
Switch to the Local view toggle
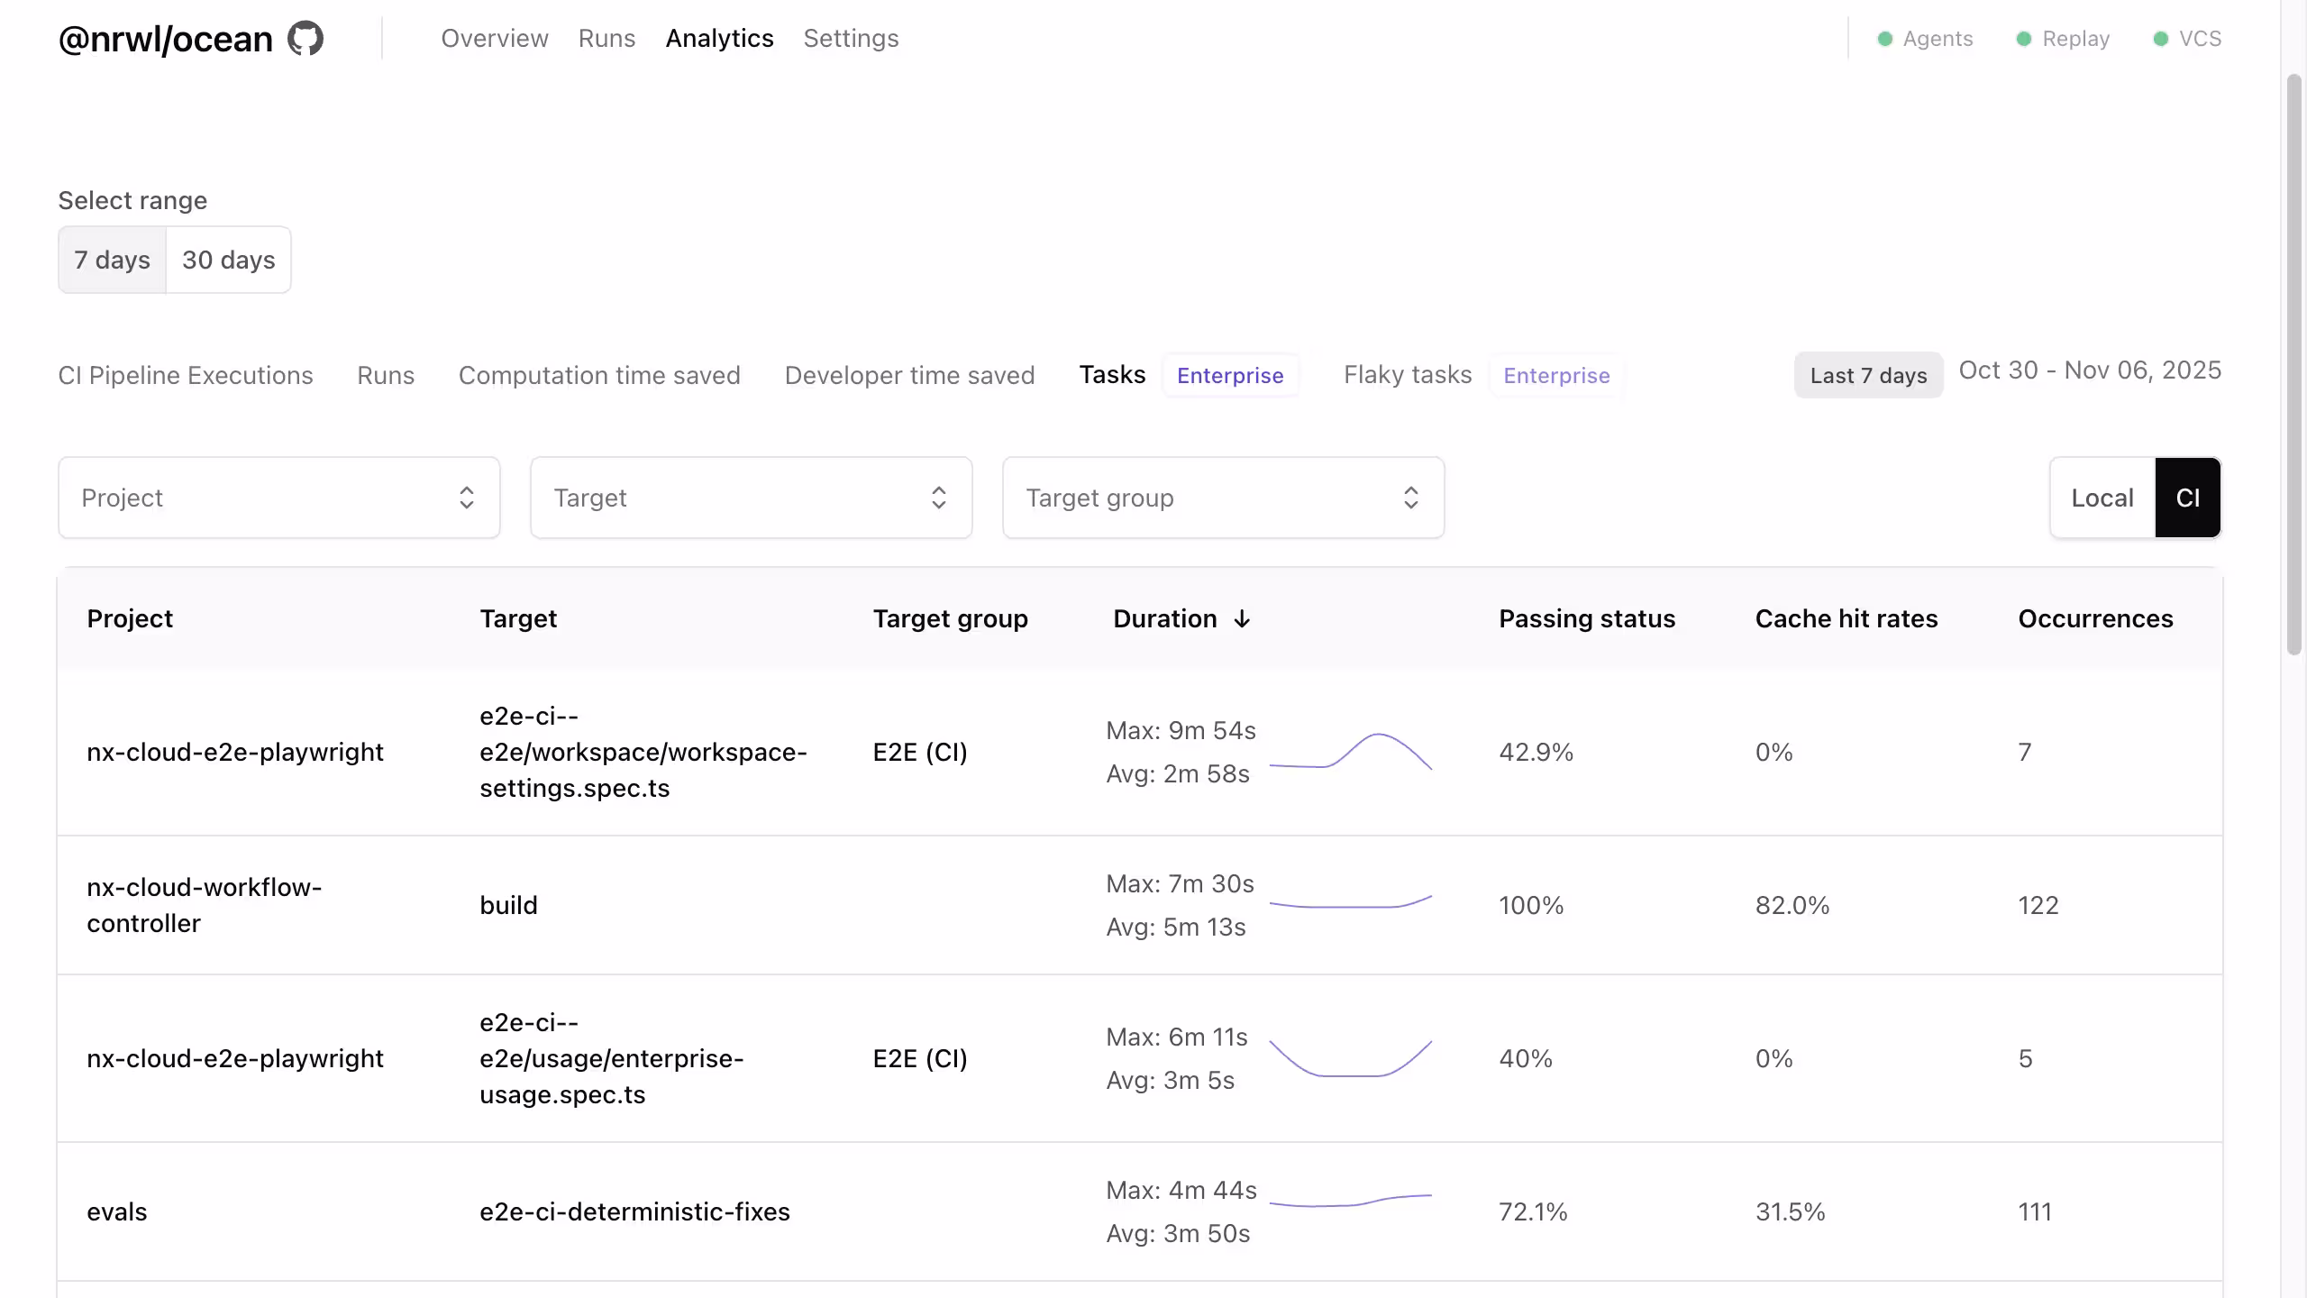tap(2102, 497)
